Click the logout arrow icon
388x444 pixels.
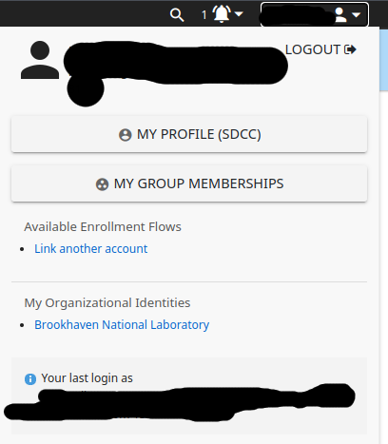[350, 49]
